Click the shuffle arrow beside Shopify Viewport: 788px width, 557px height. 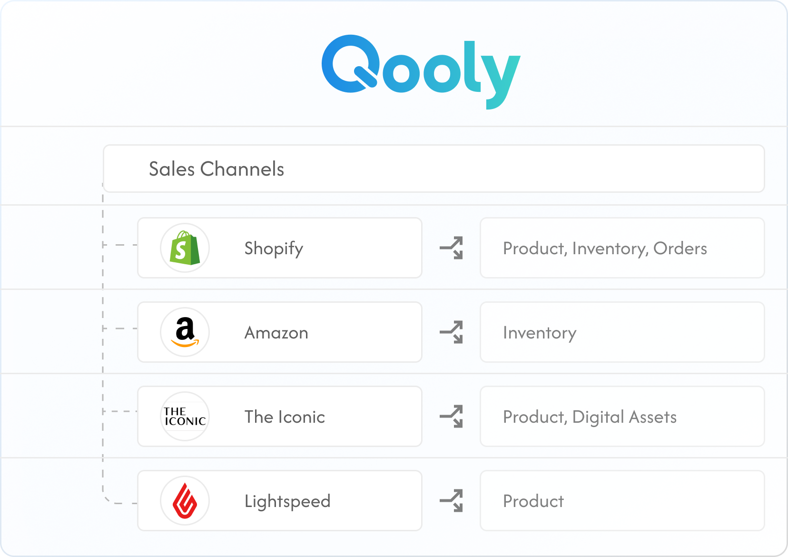[x=452, y=248]
